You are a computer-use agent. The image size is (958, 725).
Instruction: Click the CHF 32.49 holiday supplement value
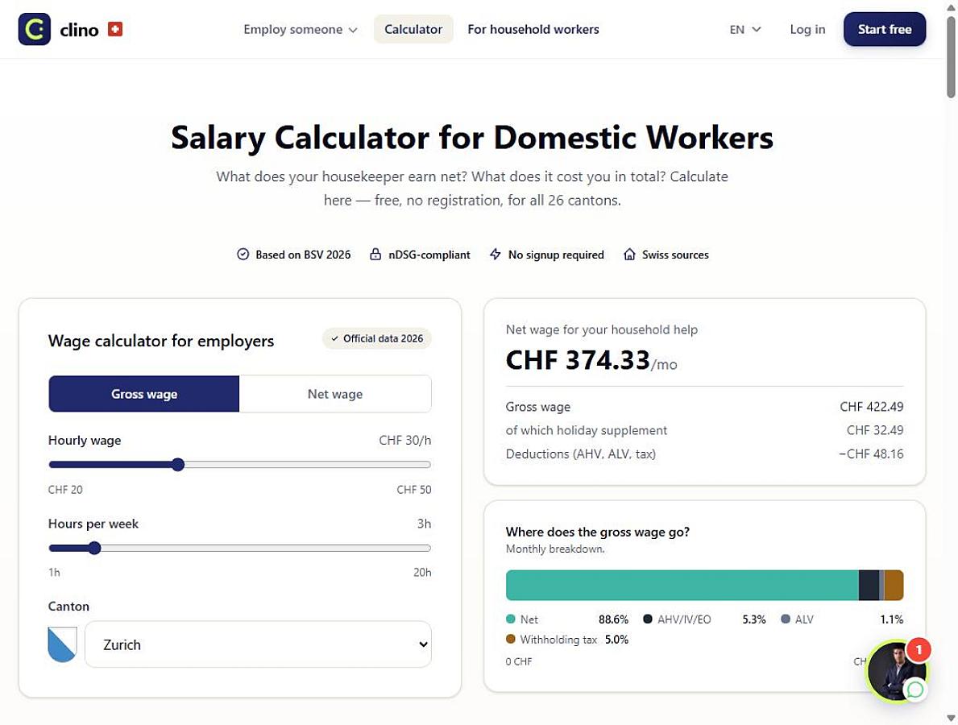[x=875, y=430]
